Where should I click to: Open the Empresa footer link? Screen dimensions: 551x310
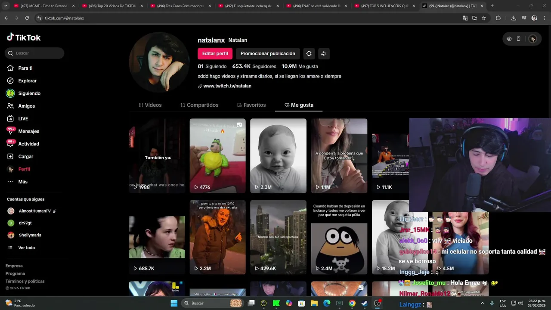(14, 266)
